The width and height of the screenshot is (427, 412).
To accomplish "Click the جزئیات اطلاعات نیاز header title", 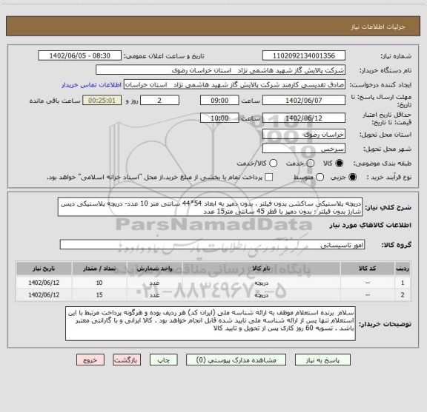I will (378, 27).
